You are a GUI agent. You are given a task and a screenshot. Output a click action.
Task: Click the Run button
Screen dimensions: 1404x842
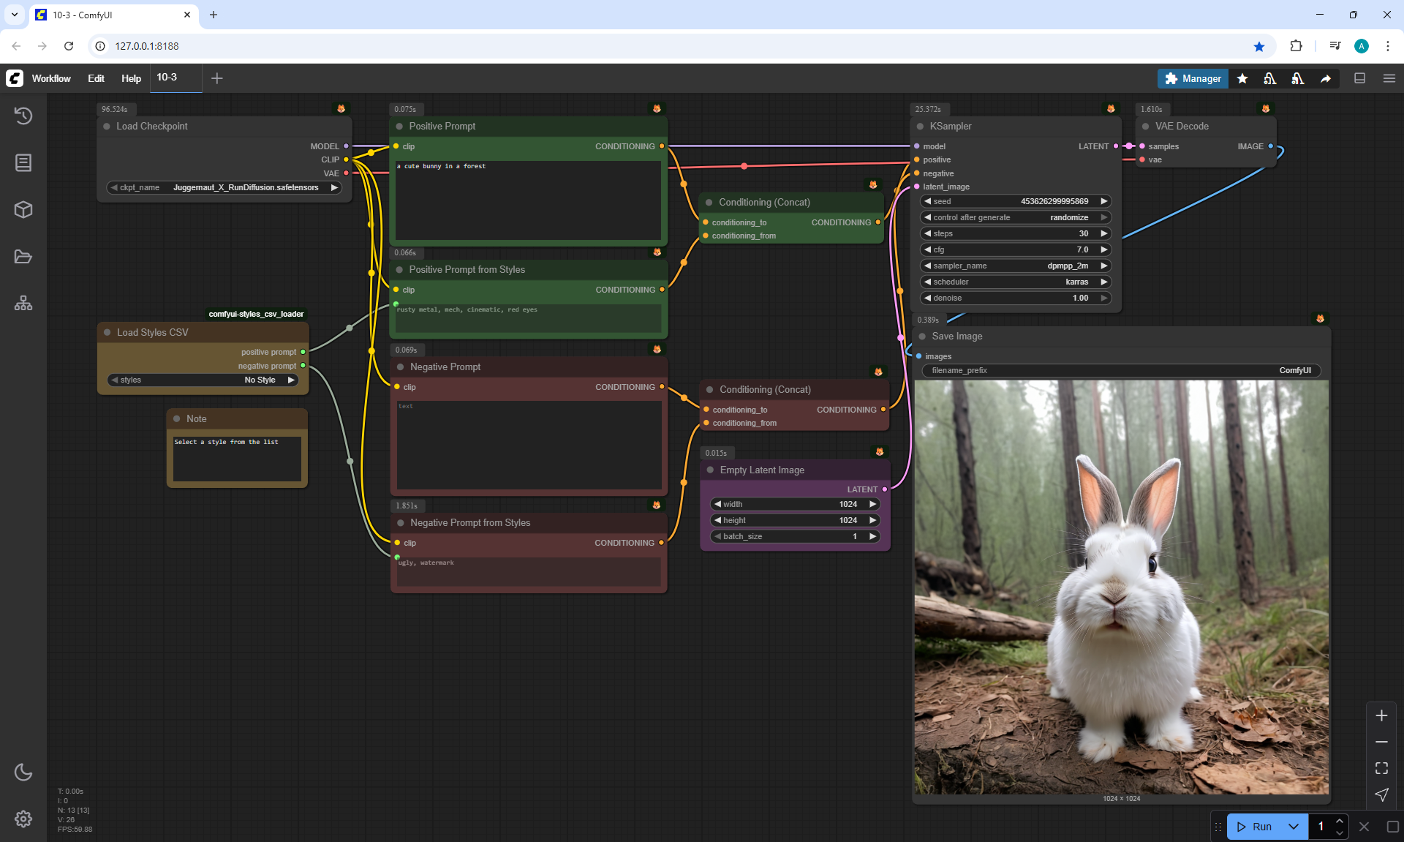coord(1256,827)
